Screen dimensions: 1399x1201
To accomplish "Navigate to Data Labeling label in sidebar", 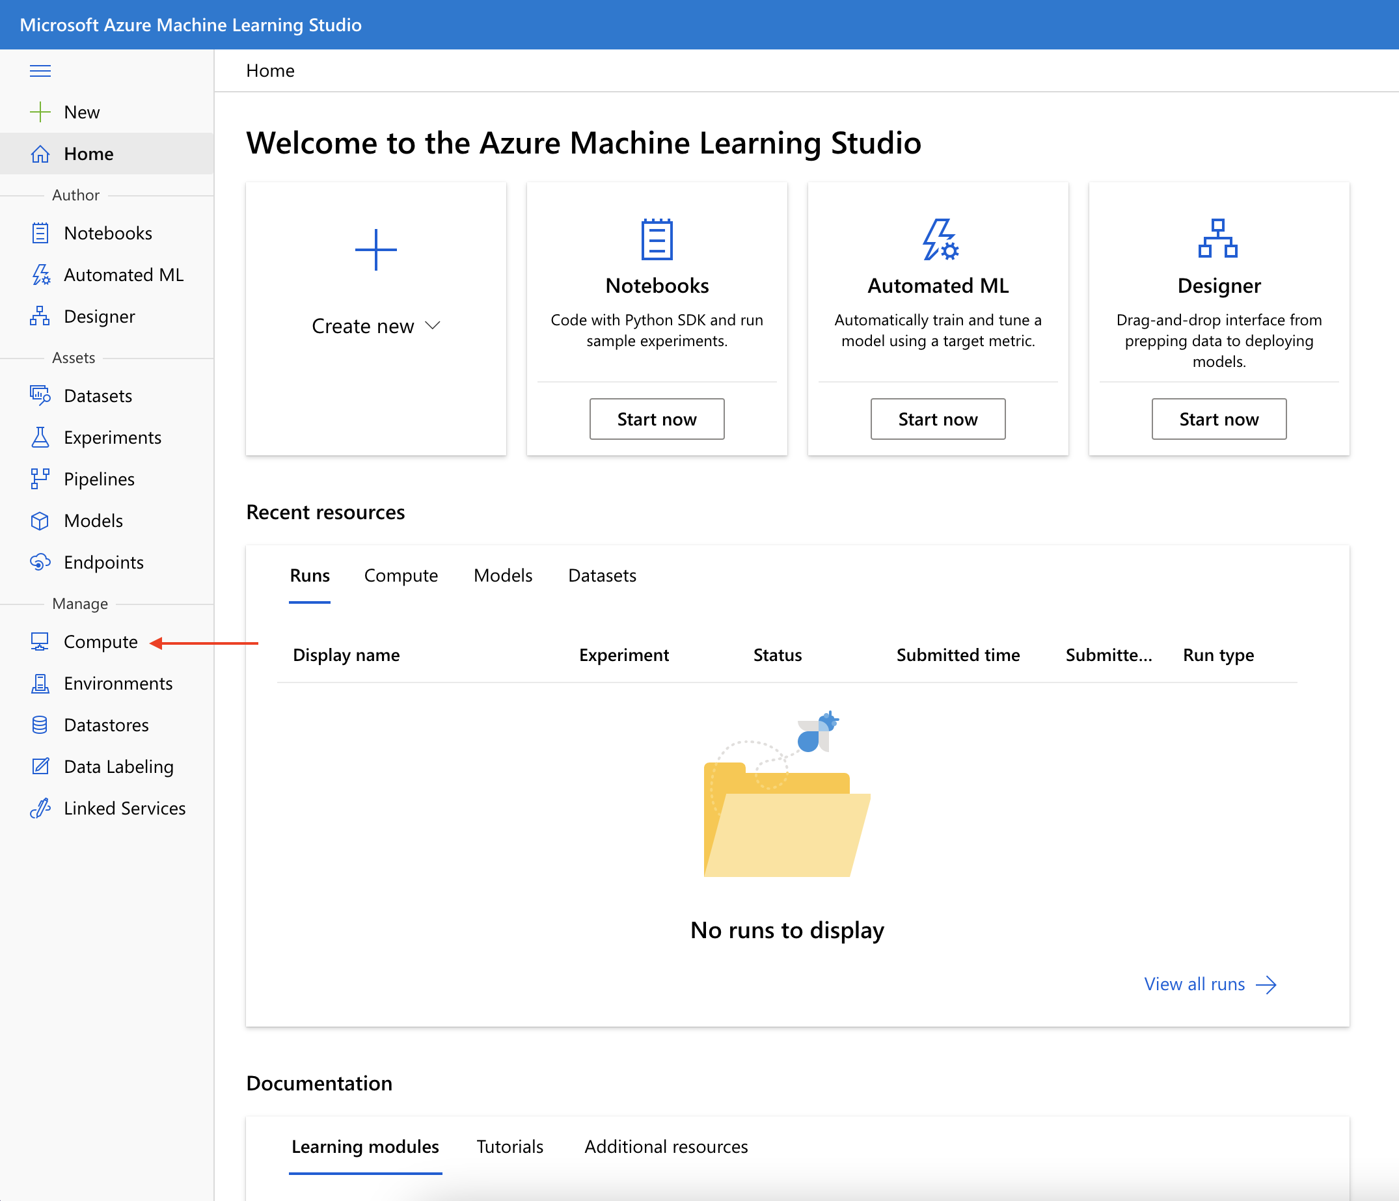I will (x=119, y=766).
